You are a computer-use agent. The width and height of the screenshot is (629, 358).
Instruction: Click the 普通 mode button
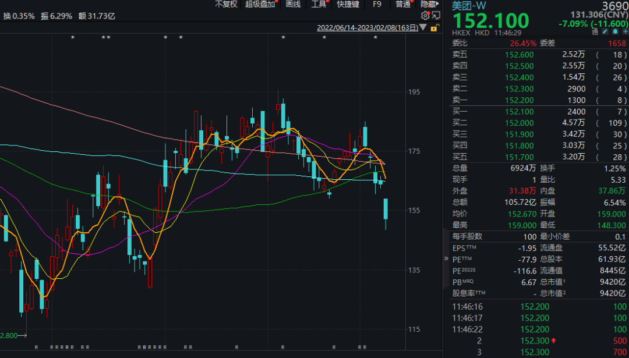(x=403, y=4)
